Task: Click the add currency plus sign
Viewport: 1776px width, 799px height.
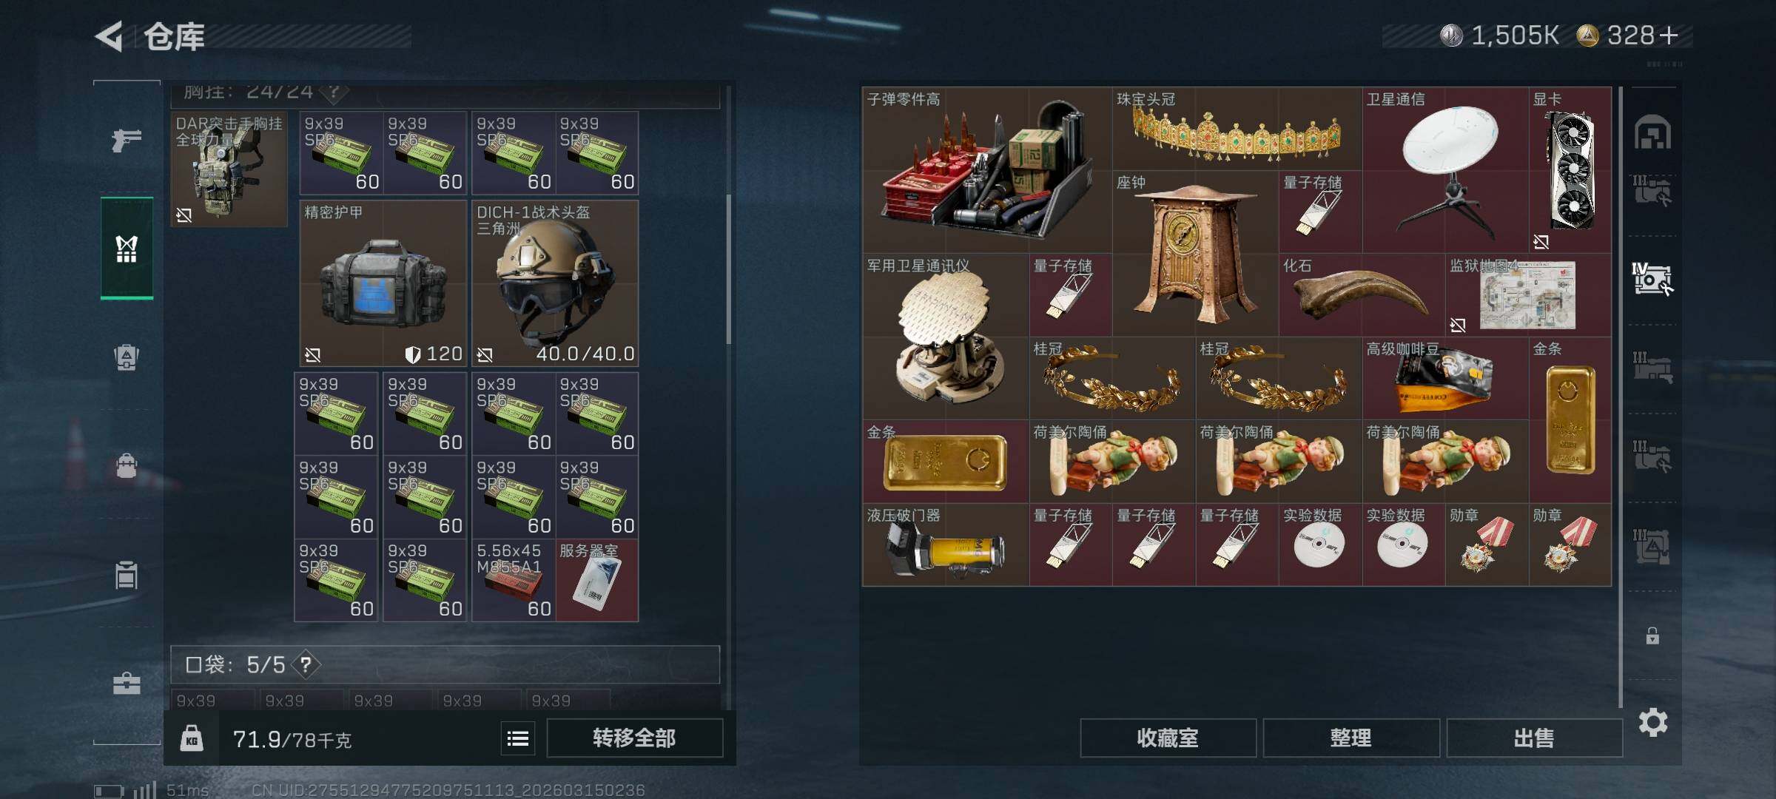Action: pos(1669,36)
